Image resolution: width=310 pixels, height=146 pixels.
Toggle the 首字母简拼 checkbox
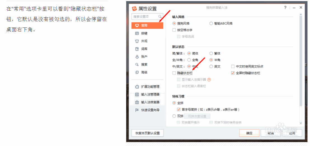(x=179, y=110)
